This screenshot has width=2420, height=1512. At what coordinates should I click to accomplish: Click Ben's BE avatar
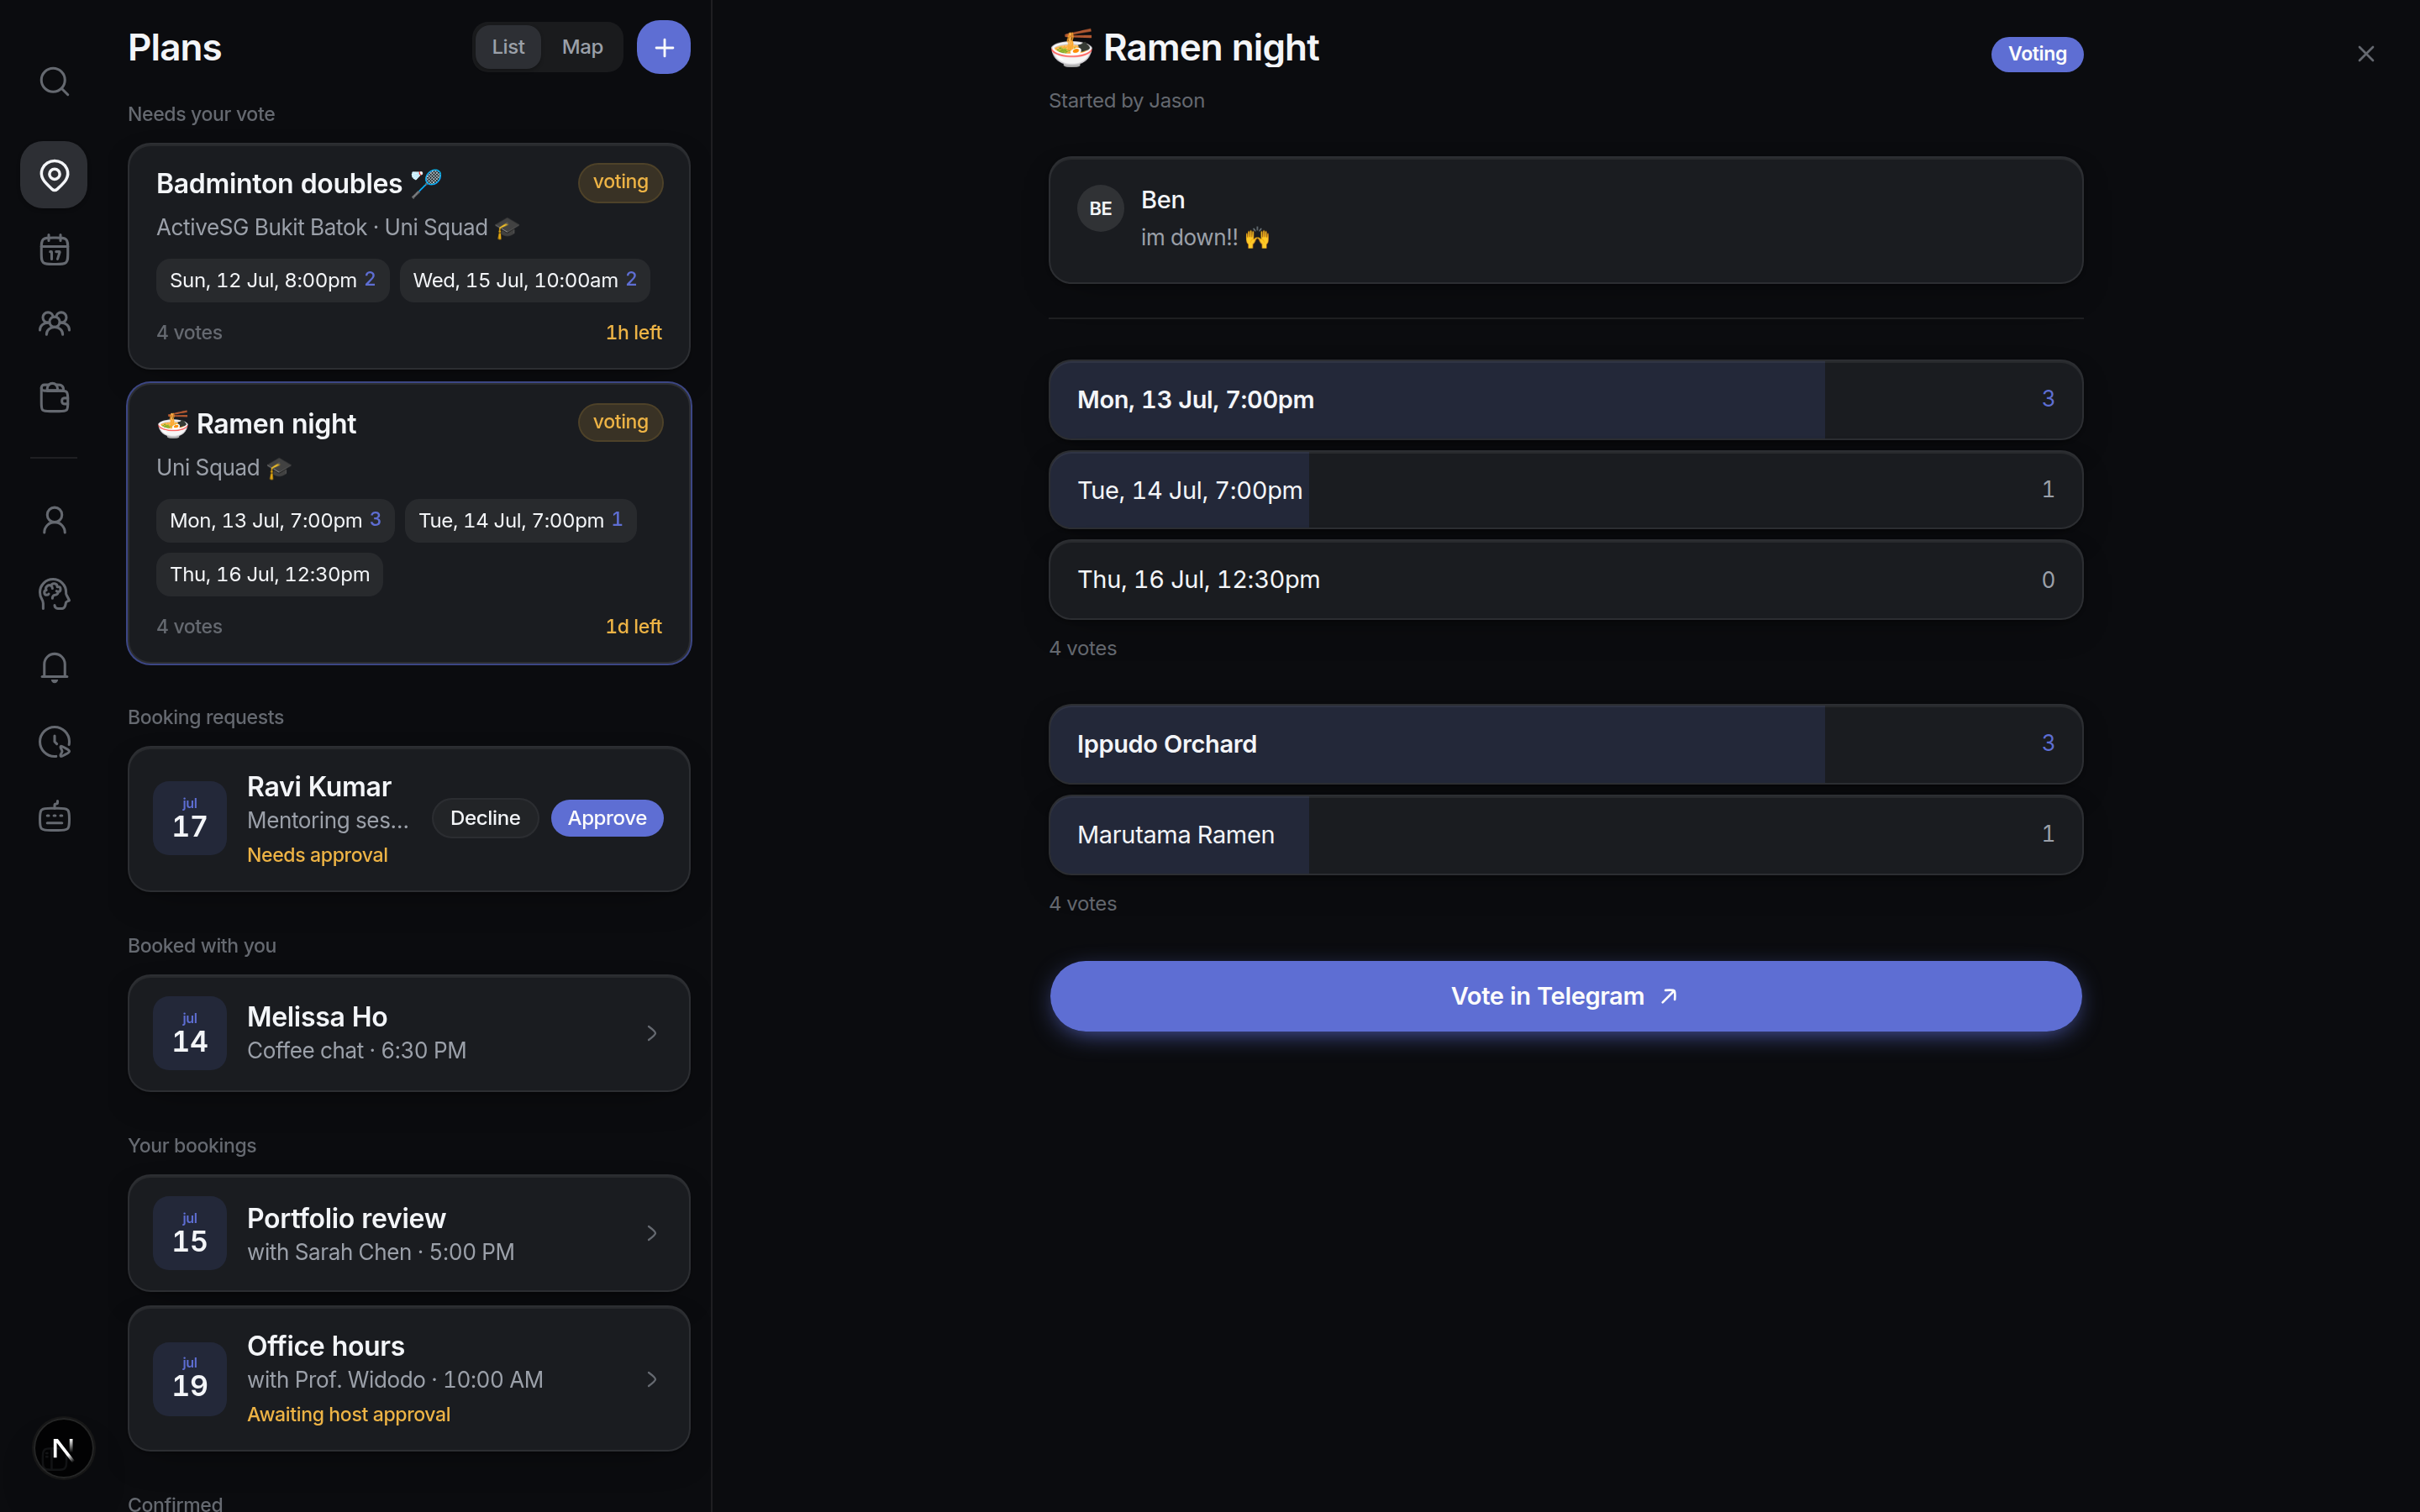tap(1100, 208)
